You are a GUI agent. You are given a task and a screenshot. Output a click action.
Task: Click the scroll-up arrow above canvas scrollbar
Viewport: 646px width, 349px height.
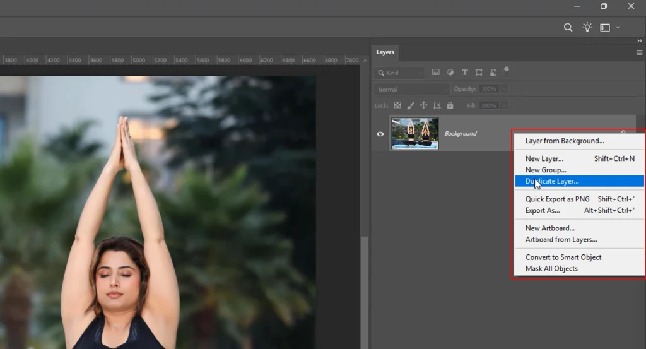[x=365, y=61]
